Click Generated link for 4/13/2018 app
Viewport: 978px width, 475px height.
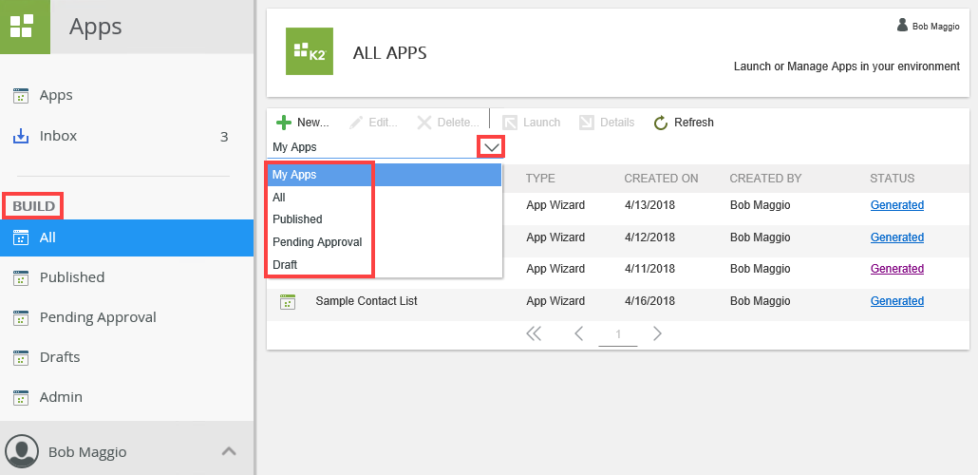(x=896, y=205)
